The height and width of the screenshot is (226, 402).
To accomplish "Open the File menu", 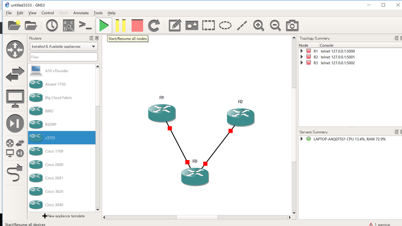I will click(x=9, y=13).
